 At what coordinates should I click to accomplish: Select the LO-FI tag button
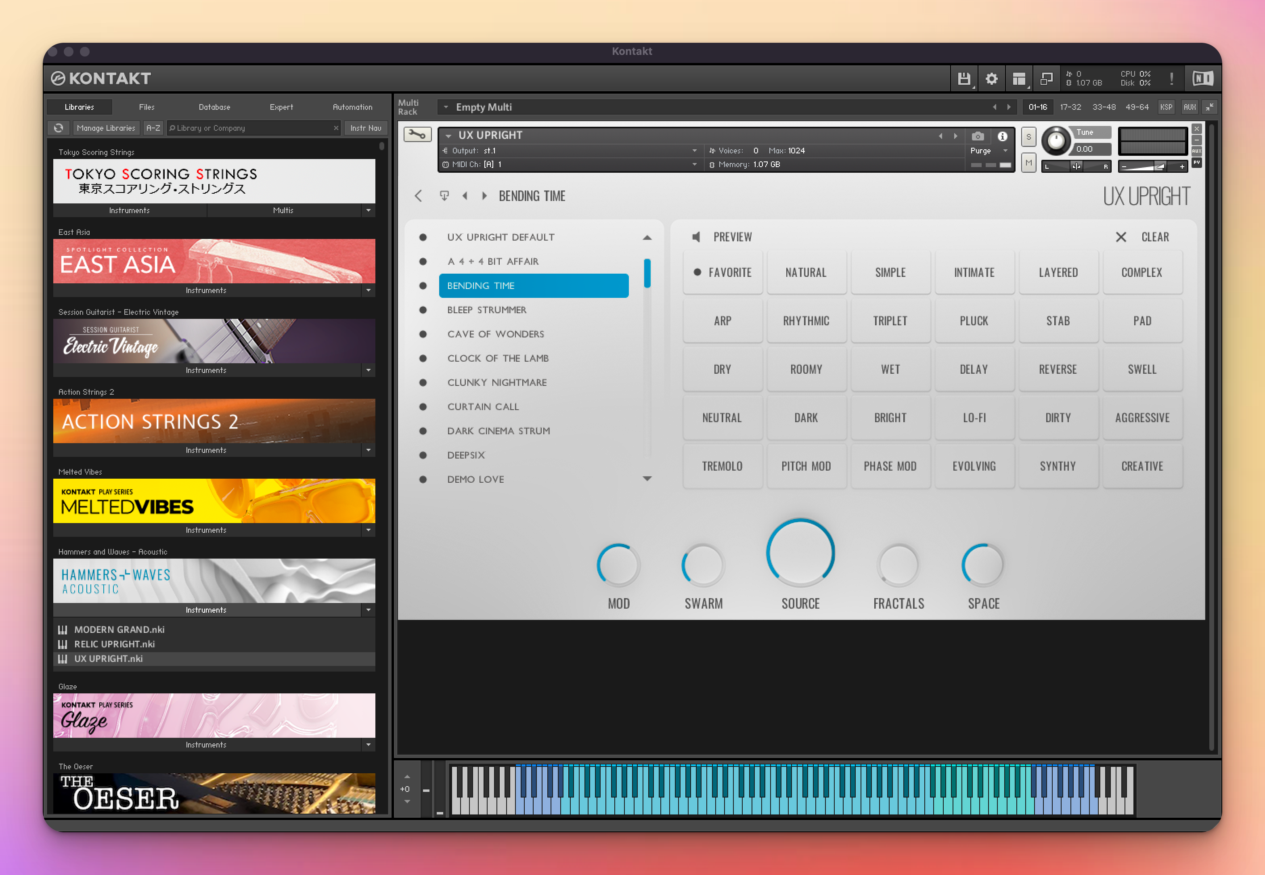coord(974,418)
